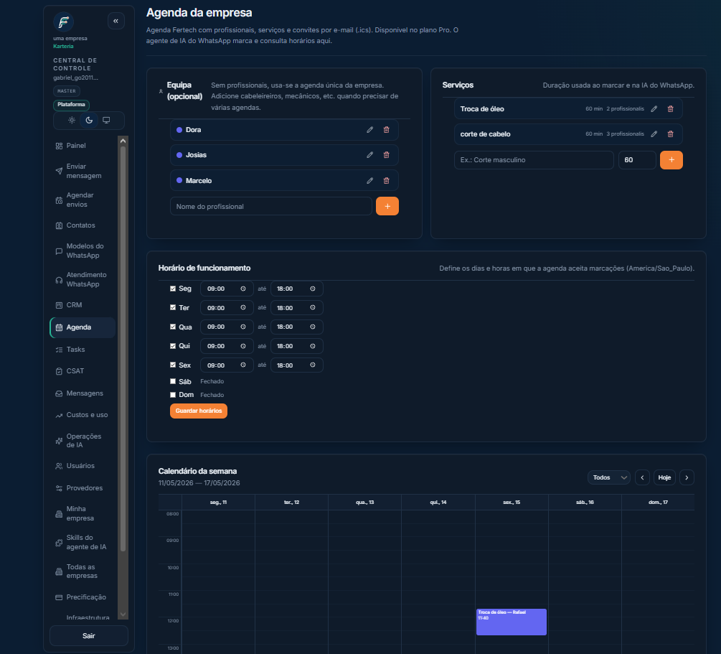This screenshot has width=721, height=654.
Task: Edit professional Marcelo pencil icon
Action: pos(369,181)
